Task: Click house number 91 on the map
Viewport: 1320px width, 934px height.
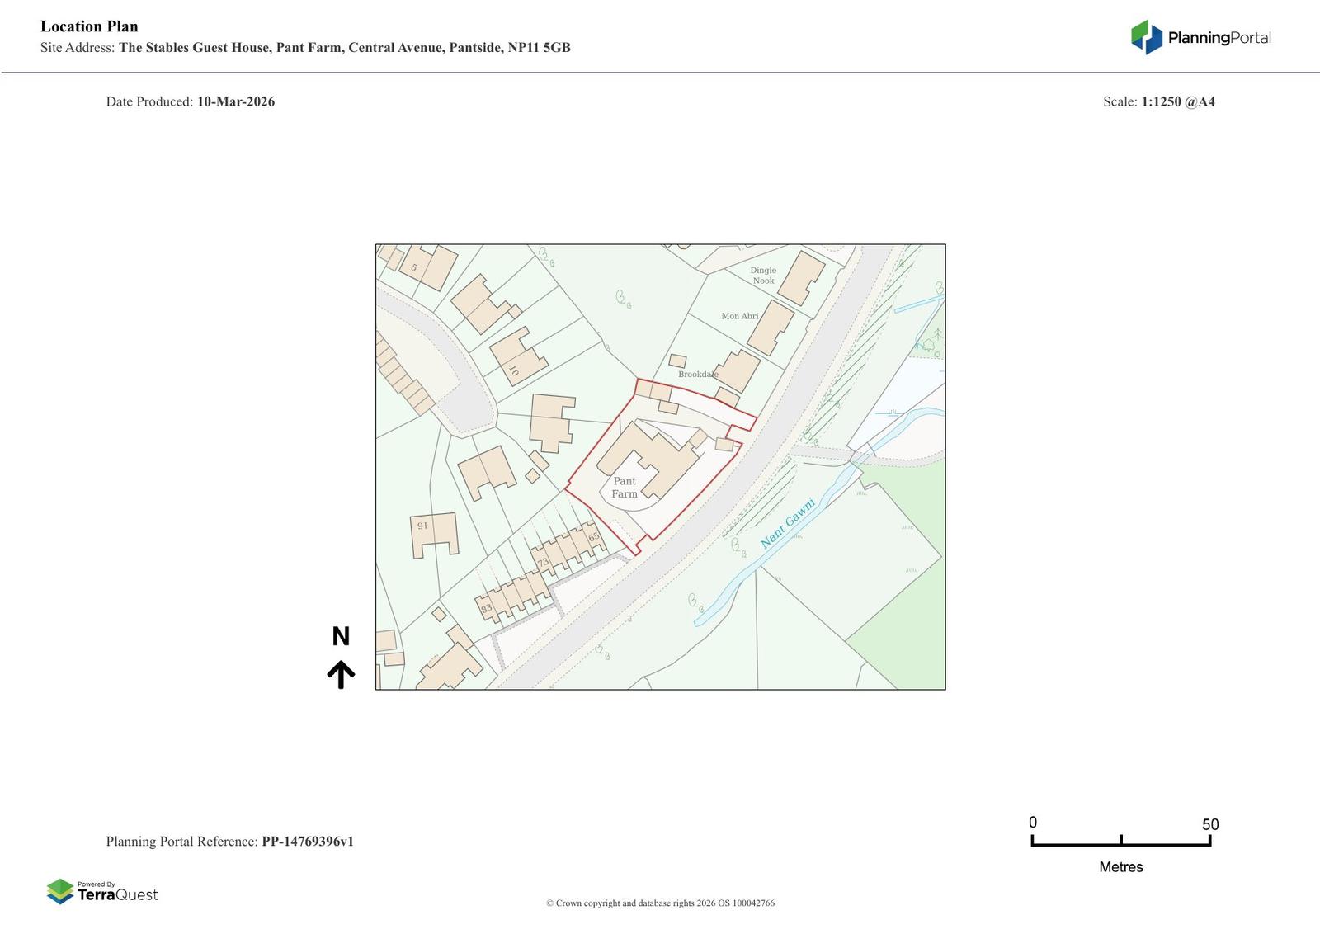Action: point(423,526)
